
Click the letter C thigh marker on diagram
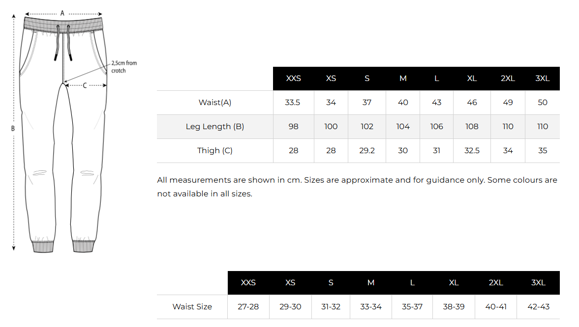click(x=85, y=85)
